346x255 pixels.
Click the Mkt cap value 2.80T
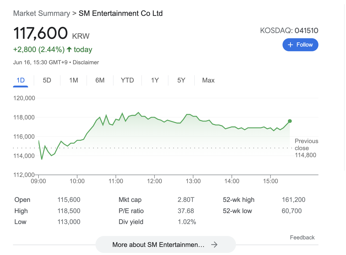click(x=186, y=200)
